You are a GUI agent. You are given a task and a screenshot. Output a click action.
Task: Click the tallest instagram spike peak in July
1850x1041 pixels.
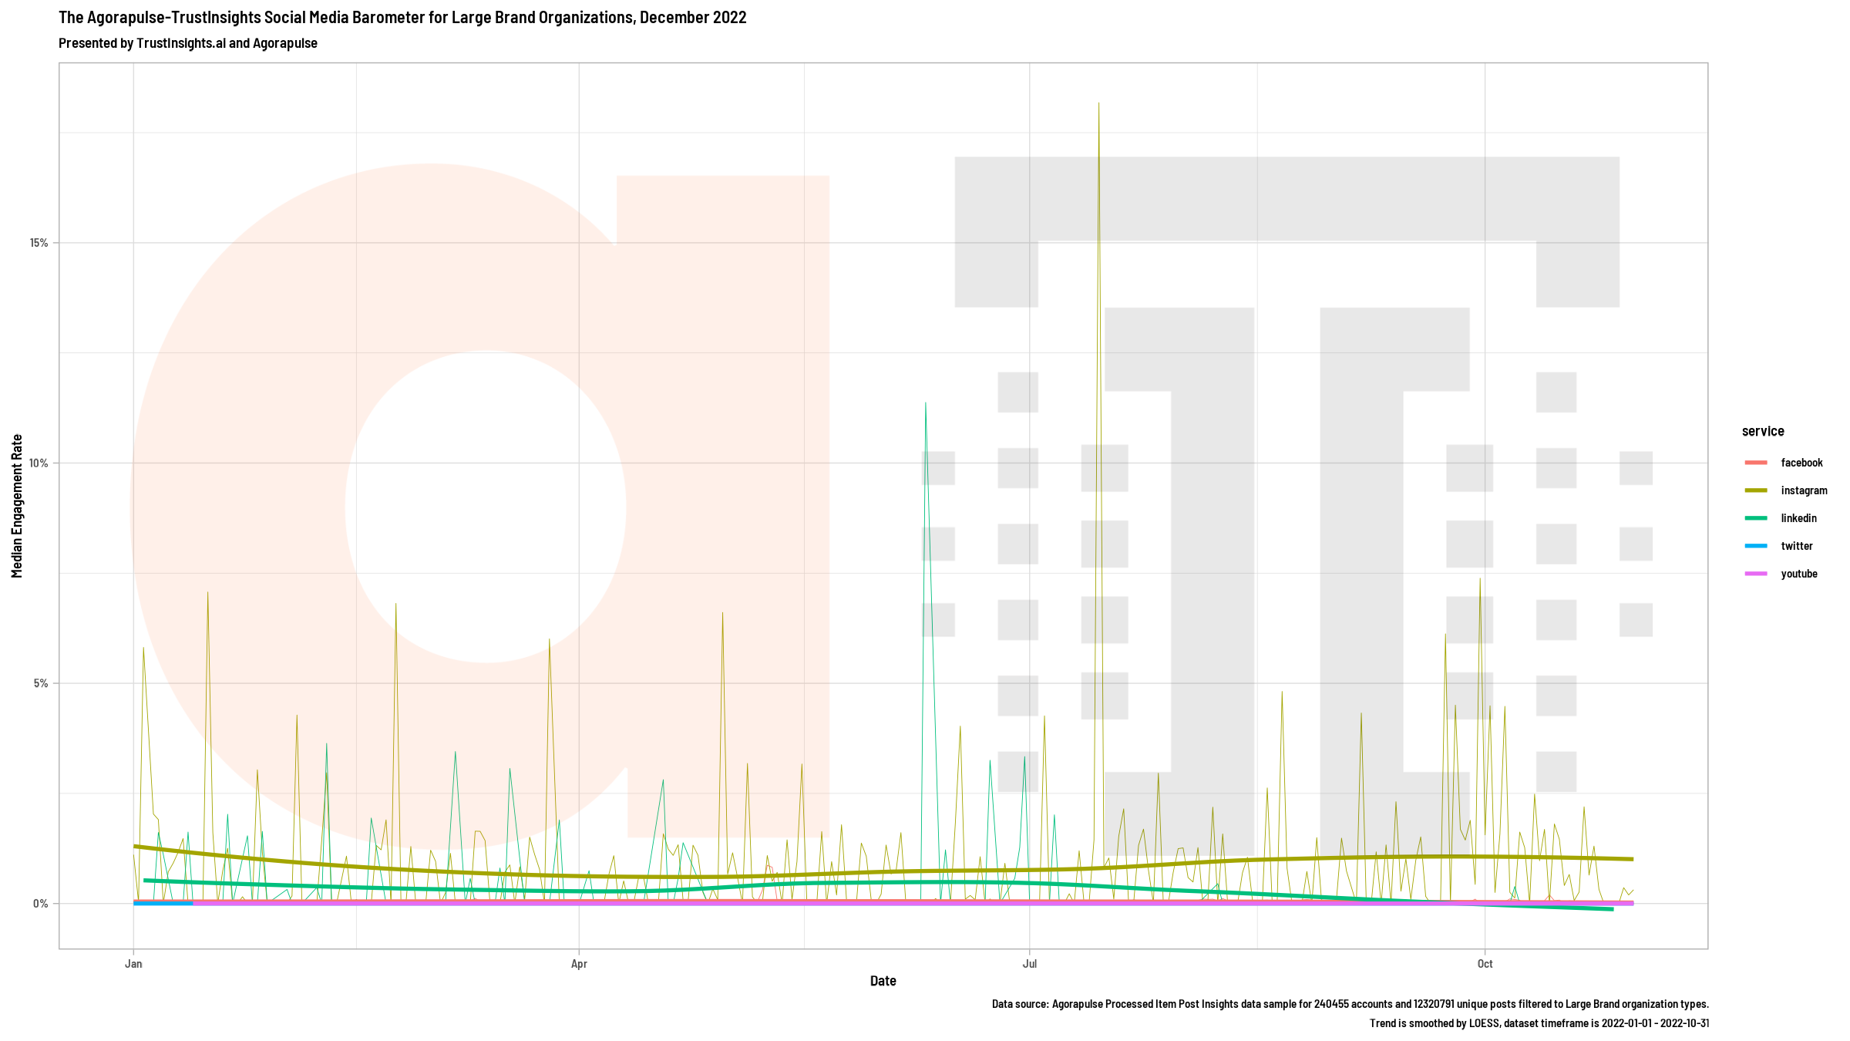click(x=1098, y=103)
